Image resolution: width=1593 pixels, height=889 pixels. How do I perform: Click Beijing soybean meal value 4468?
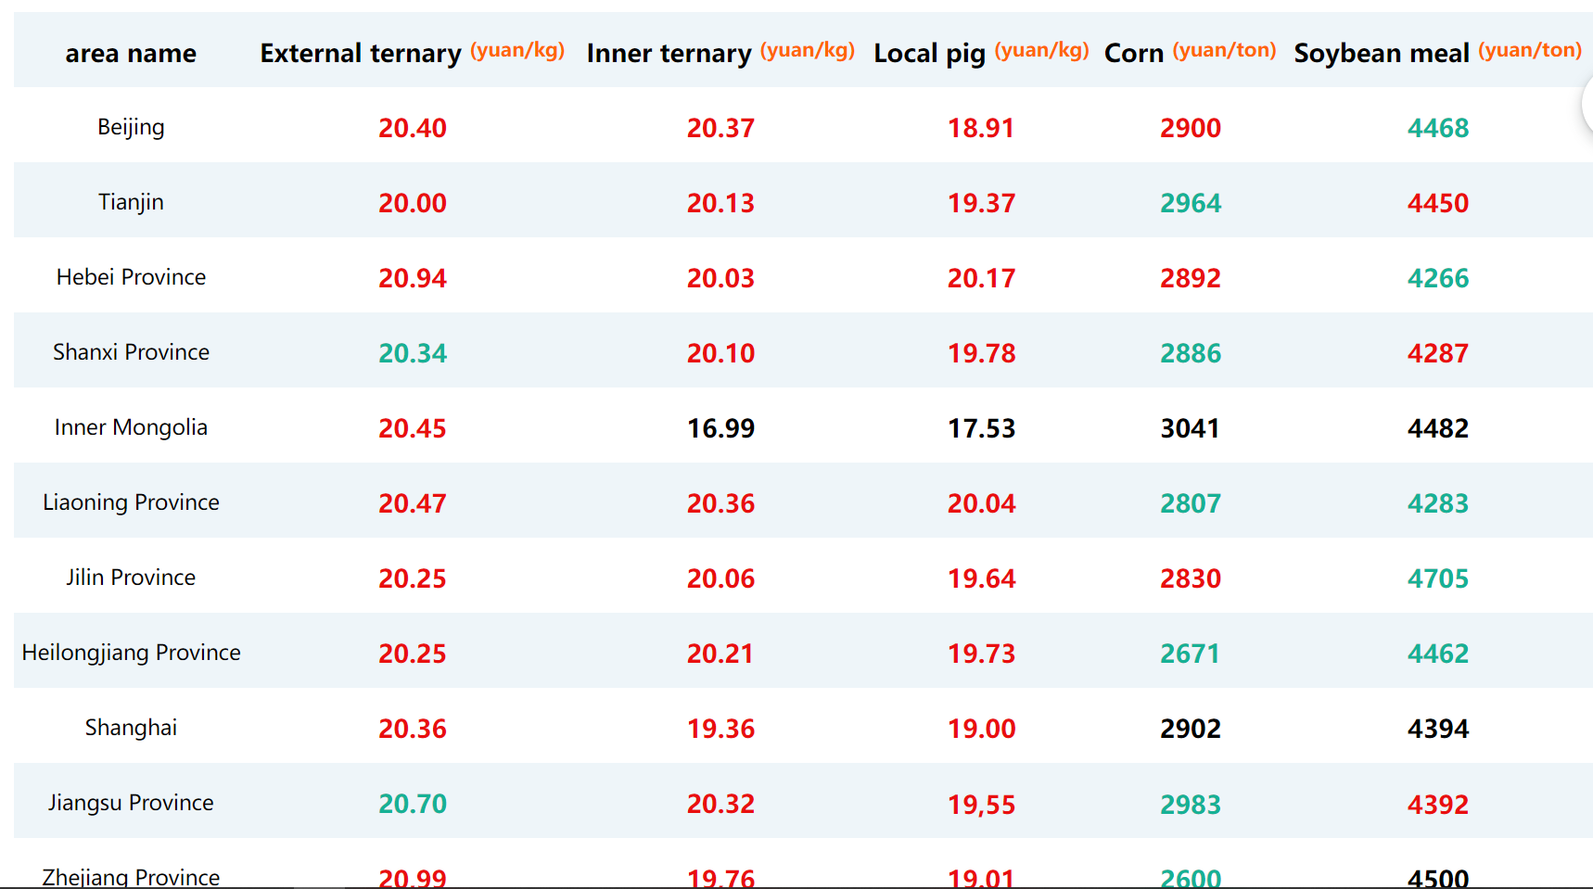tap(1438, 128)
